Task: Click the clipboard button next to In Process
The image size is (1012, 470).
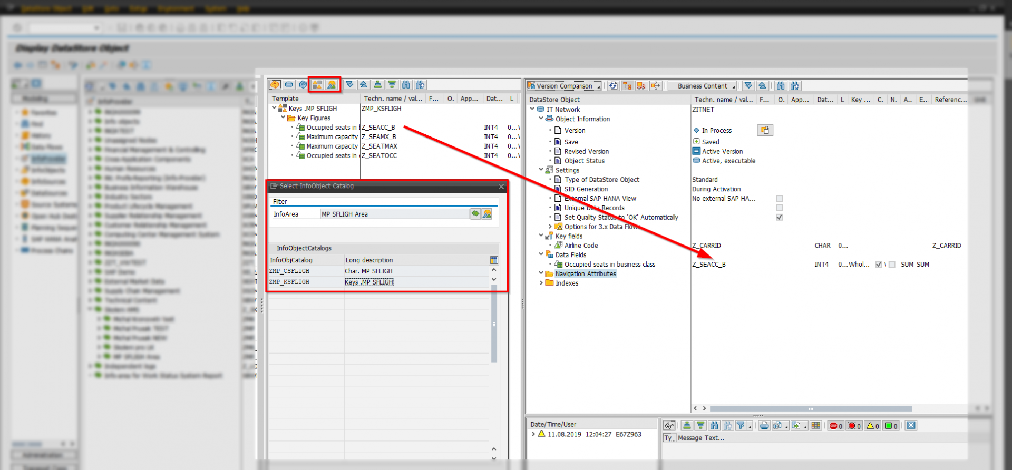Action: point(765,130)
